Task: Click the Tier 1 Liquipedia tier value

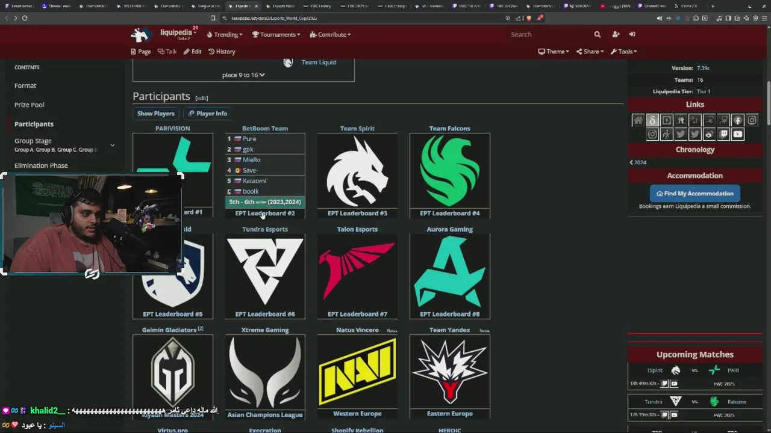Action: [704, 91]
